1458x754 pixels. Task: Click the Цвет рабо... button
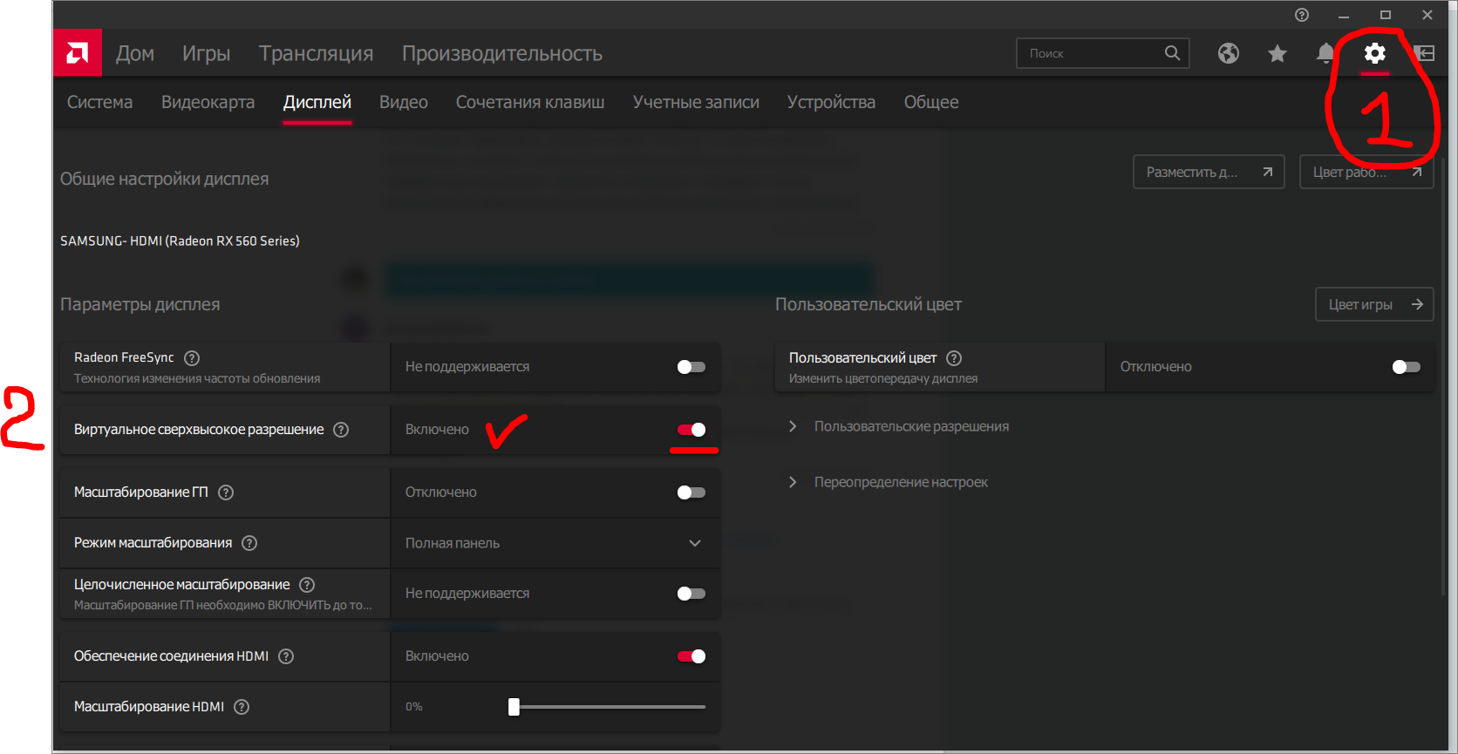pos(1366,172)
